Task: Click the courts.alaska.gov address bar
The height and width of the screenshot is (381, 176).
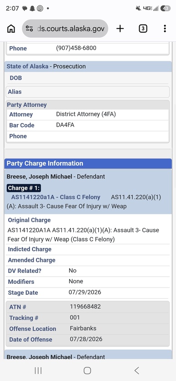Action: [65, 29]
